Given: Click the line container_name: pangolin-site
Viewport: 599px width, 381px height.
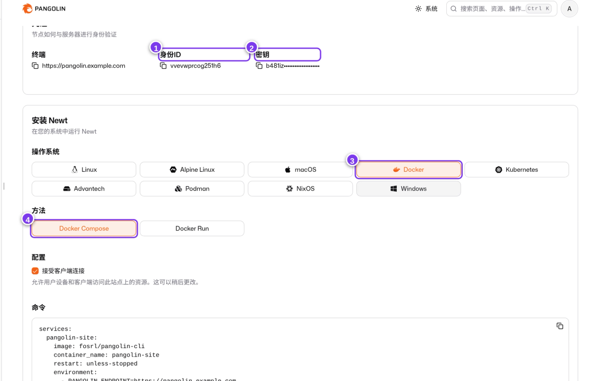Looking at the screenshot, I should coord(106,355).
